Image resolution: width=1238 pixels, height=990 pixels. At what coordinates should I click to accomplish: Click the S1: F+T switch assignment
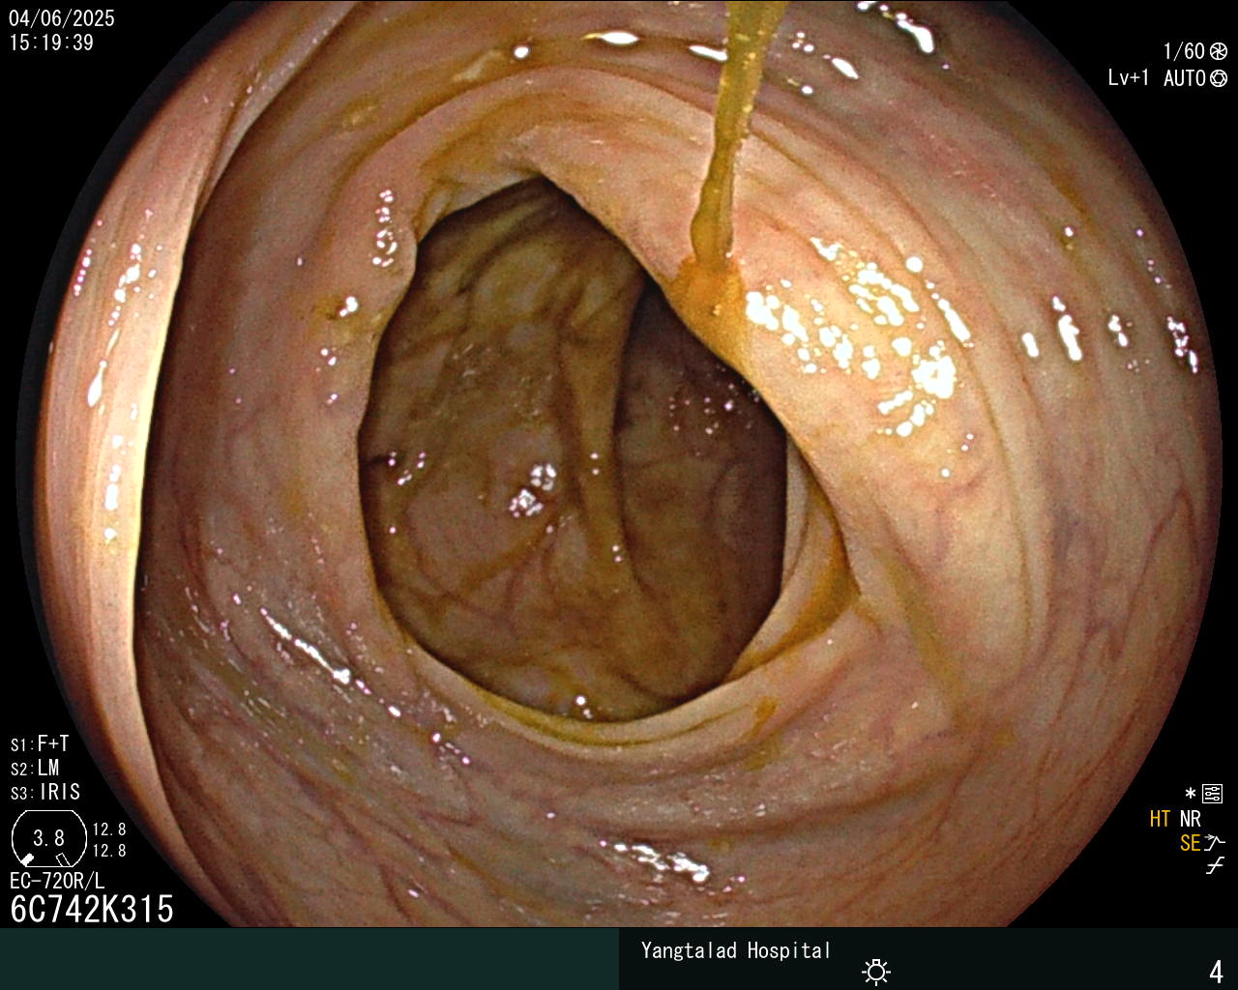click(40, 743)
